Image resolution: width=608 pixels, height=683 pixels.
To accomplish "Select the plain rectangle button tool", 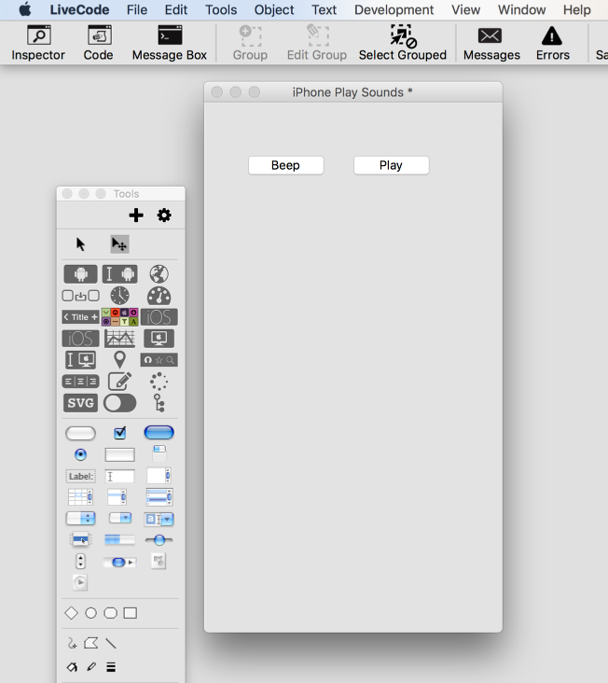I will [x=119, y=454].
